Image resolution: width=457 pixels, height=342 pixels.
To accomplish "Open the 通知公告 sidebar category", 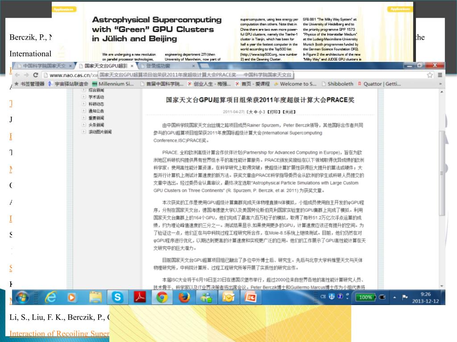I will point(96,111).
